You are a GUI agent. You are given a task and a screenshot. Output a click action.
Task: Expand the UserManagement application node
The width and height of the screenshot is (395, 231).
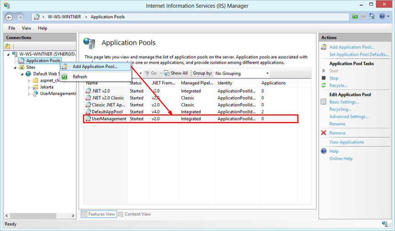[29, 94]
